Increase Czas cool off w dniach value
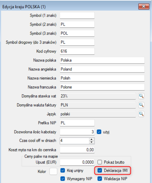This screenshot has width=152, height=183. pos(91,139)
